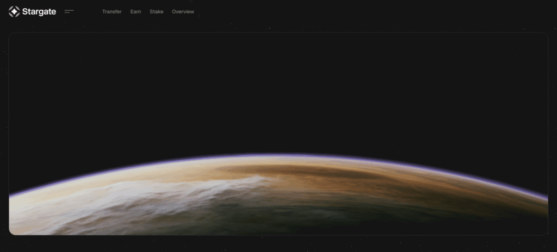Click the white cloud swirl on planet
The height and width of the screenshot is (252, 557).
coord(163,196)
